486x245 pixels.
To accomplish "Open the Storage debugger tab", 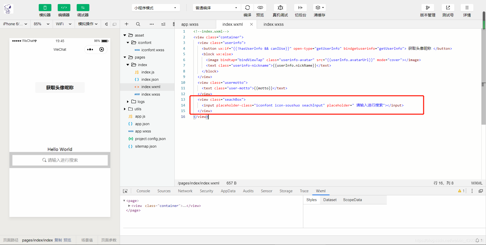I will 286,191.
